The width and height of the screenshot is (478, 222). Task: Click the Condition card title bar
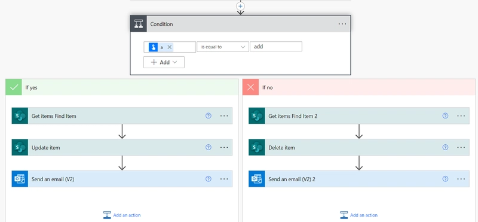tap(241, 24)
